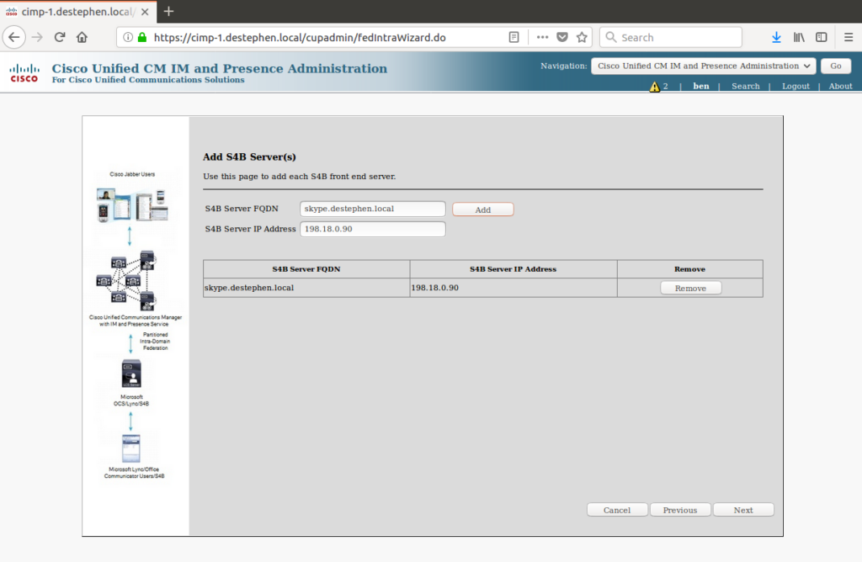Click the Cisco Jabber Users diagram image
This screenshot has height=562, width=862.
(x=132, y=205)
